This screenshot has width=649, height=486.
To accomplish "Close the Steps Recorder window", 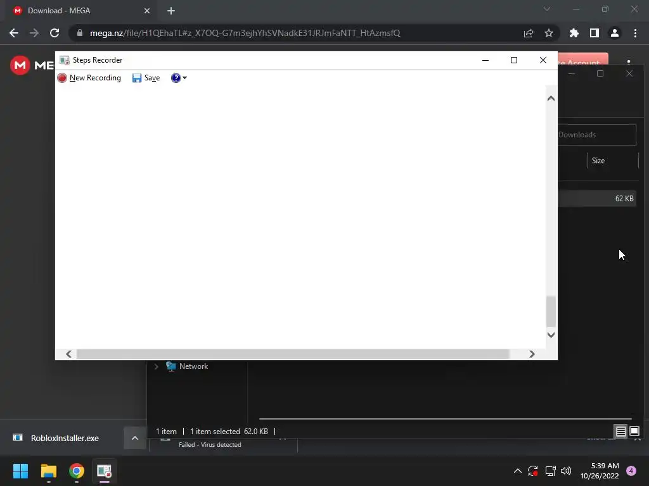I will (543, 60).
